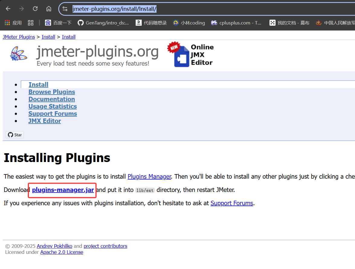Open the JMX Editor menu item
Viewport: 355px width, 269px height.
[x=45, y=121]
